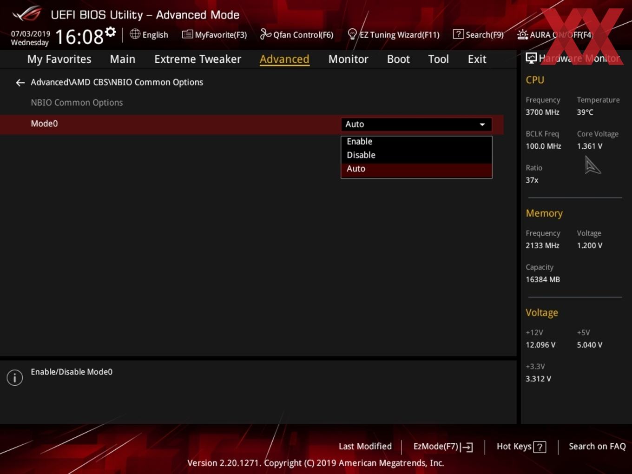
Task: Click the back arrow beside breadcrumb path
Action: [x=20, y=83]
